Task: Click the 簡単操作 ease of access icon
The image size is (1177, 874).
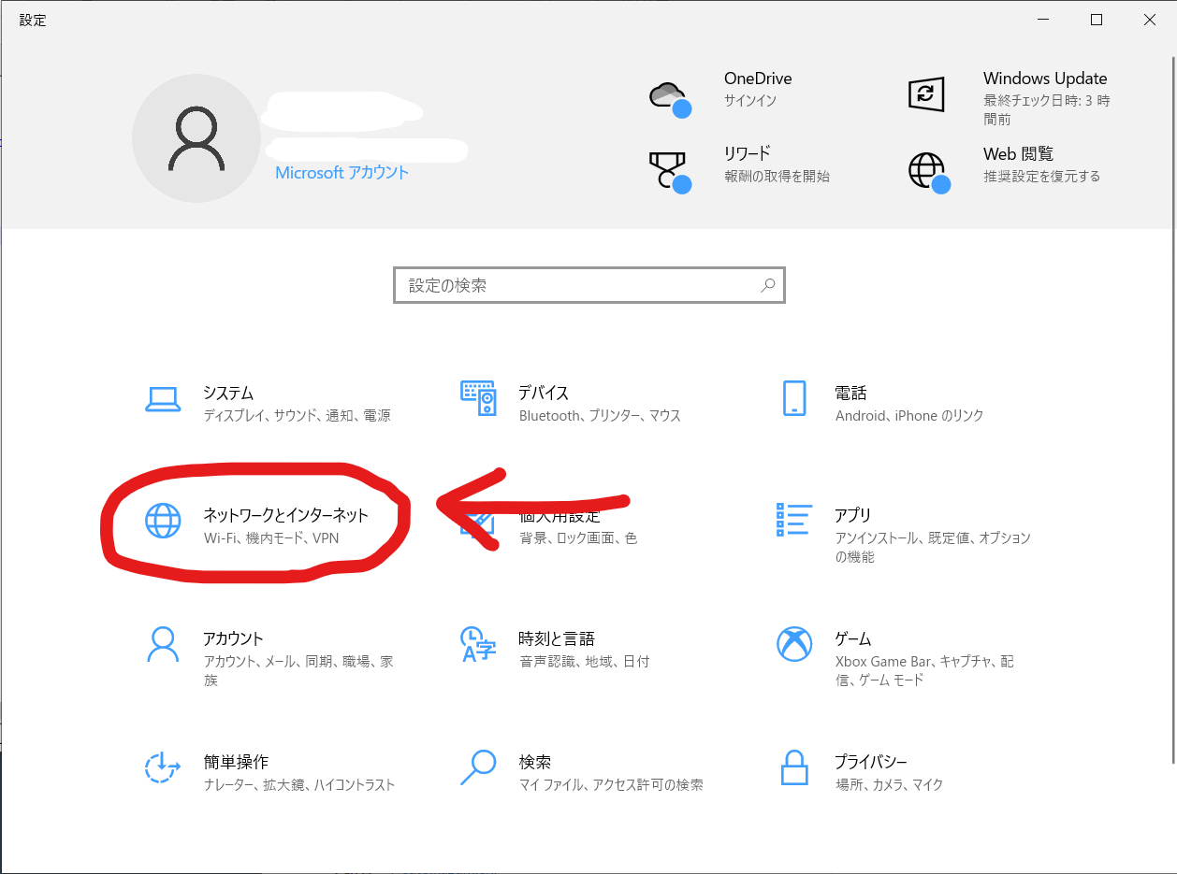Action: click(163, 767)
